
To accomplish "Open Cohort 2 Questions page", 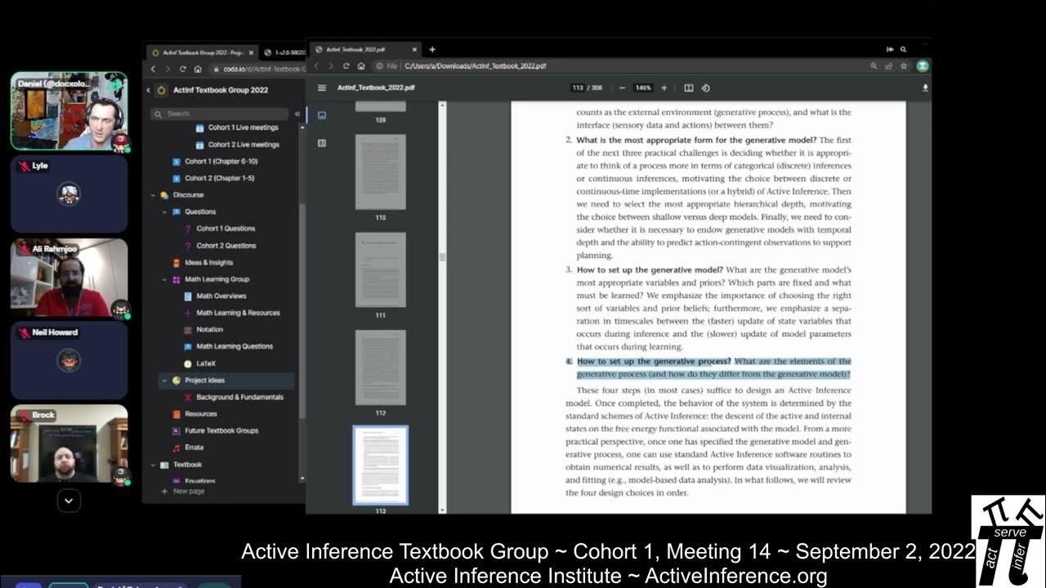I will (226, 246).
